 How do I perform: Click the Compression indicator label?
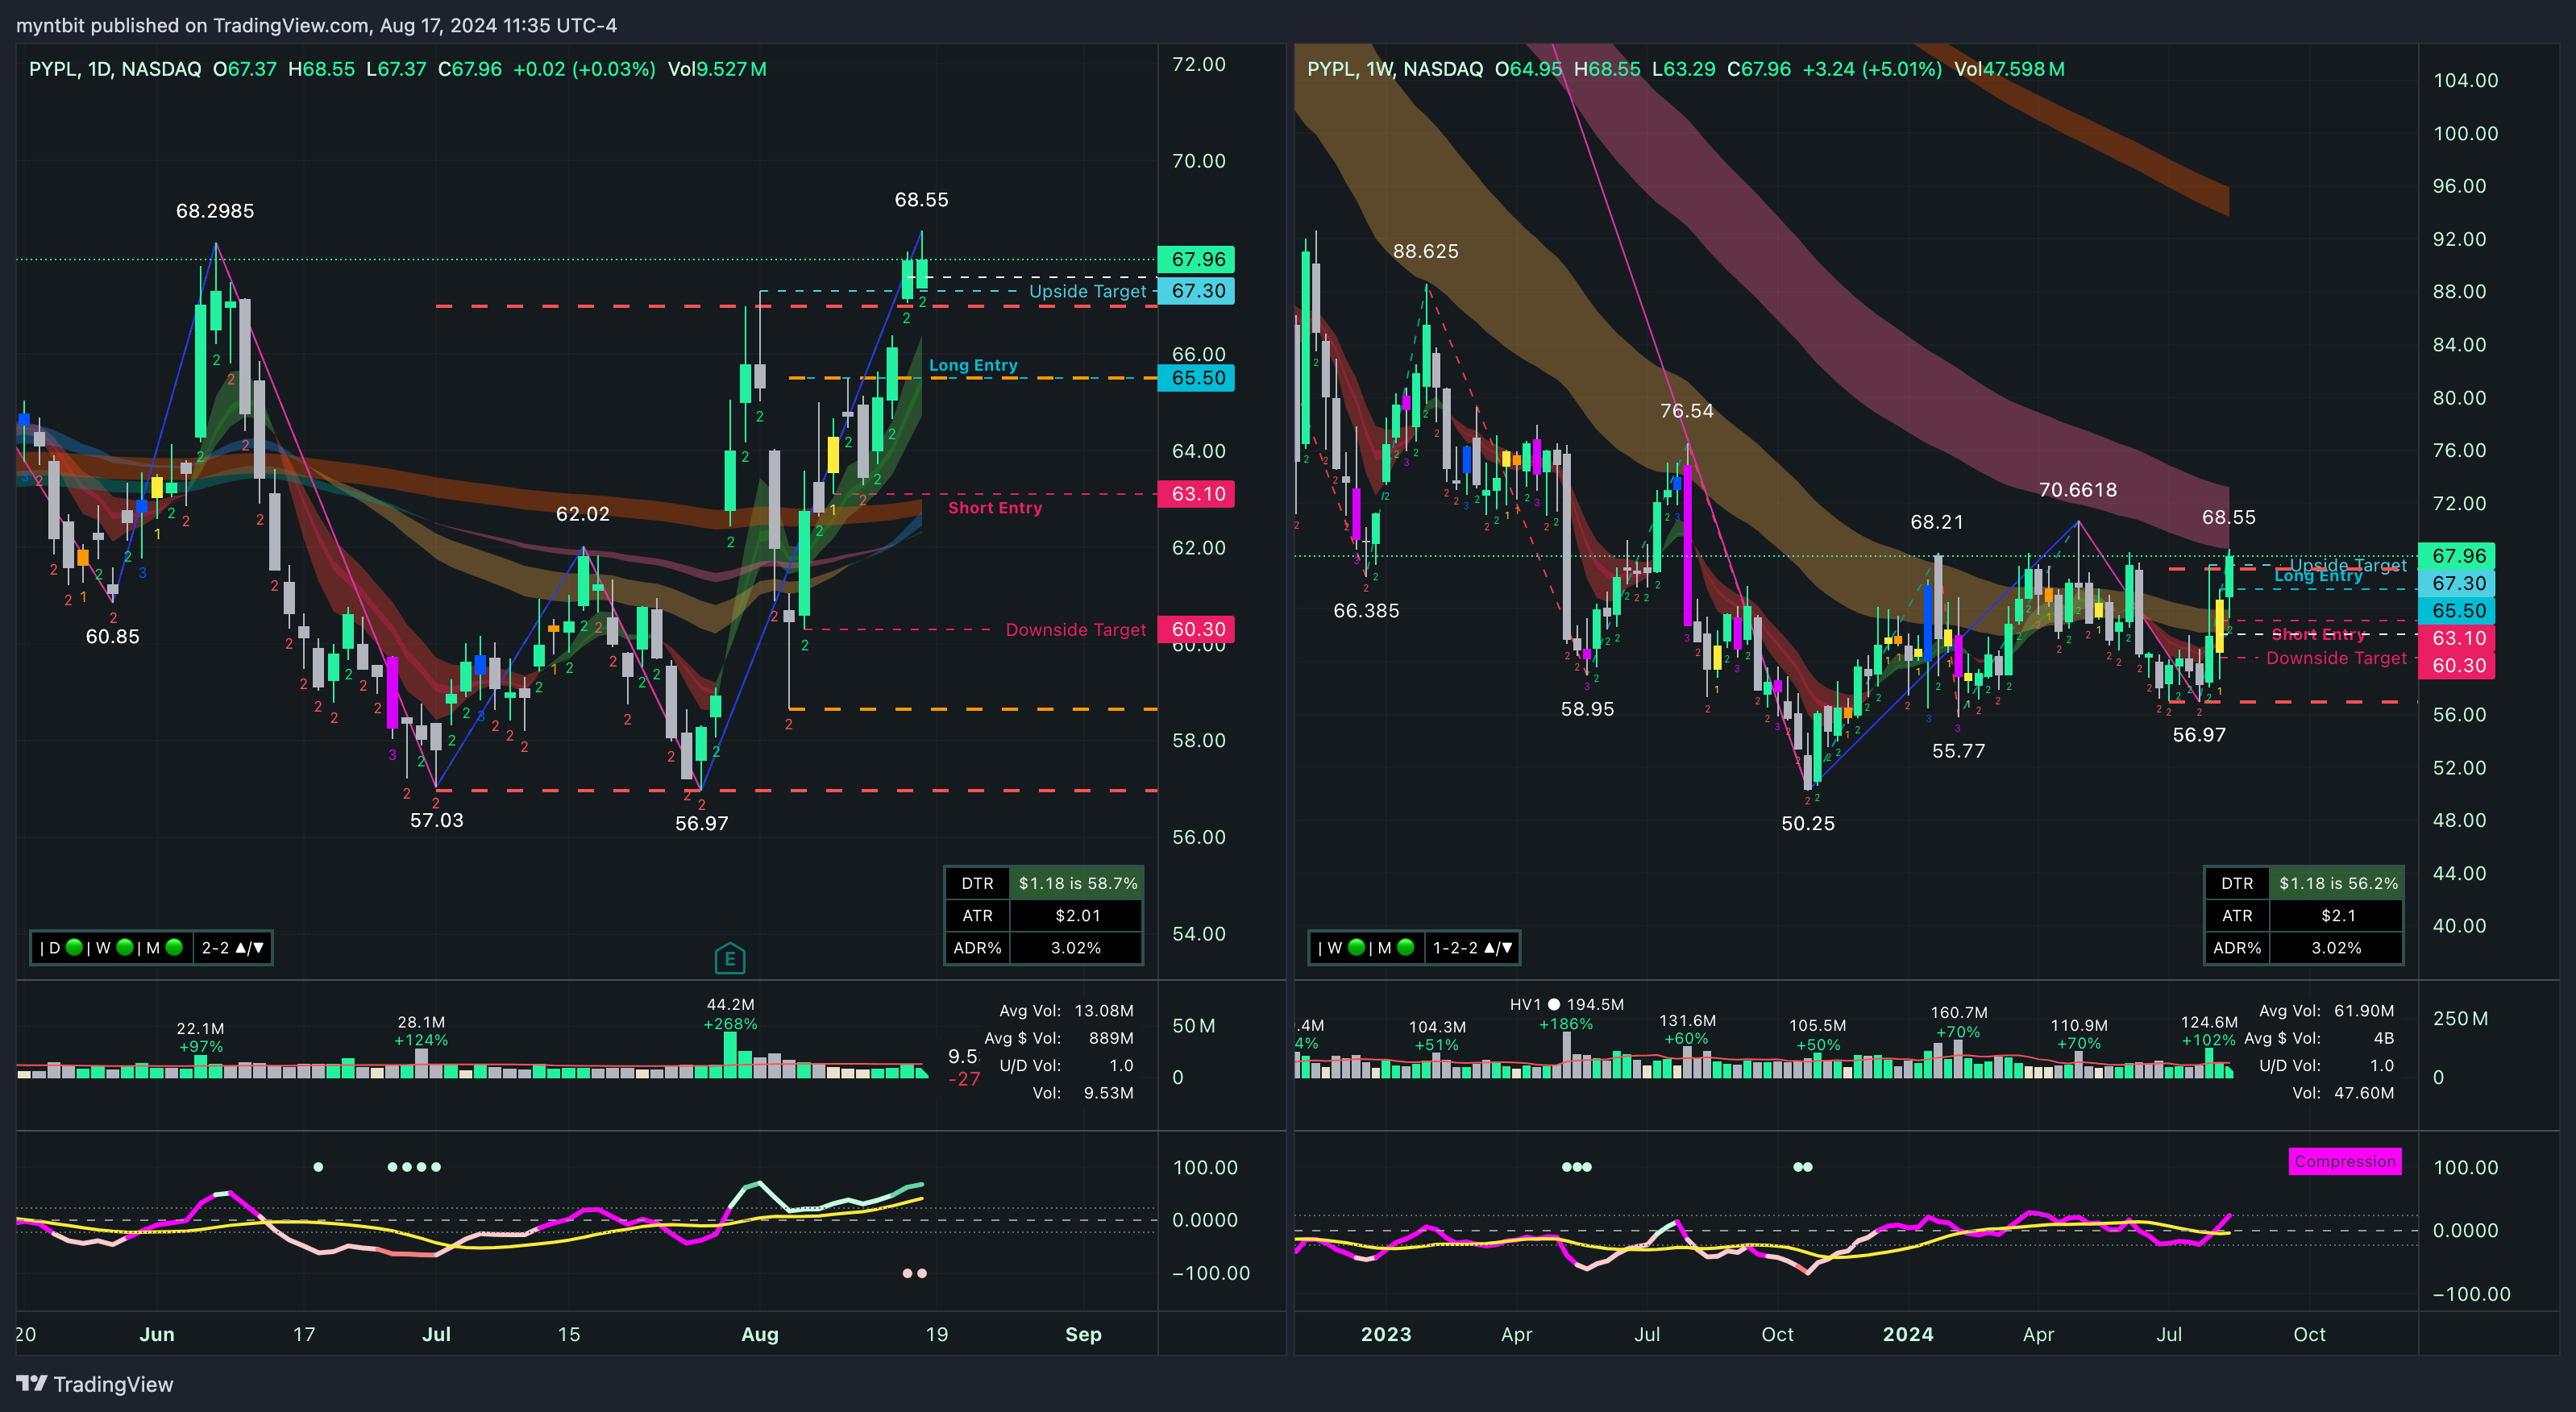(2344, 1161)
